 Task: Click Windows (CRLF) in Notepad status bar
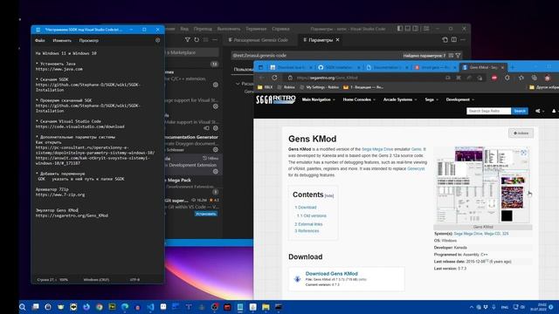96,279
